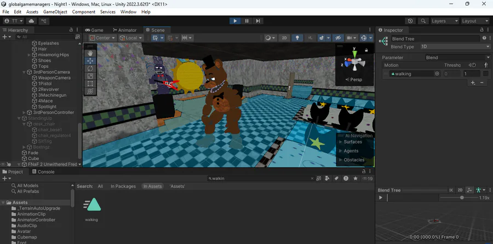Open the Blend Type dropdown
This screenshot has height=244, width=493.
[455, 47]
